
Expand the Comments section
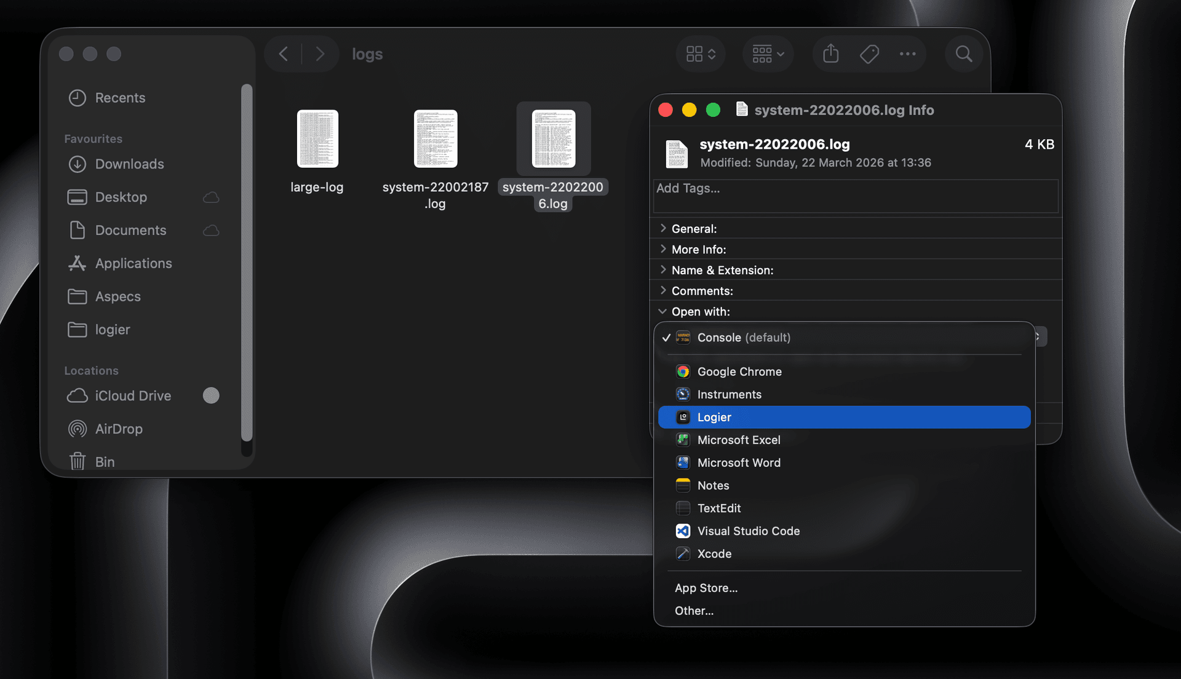[663, 291]
